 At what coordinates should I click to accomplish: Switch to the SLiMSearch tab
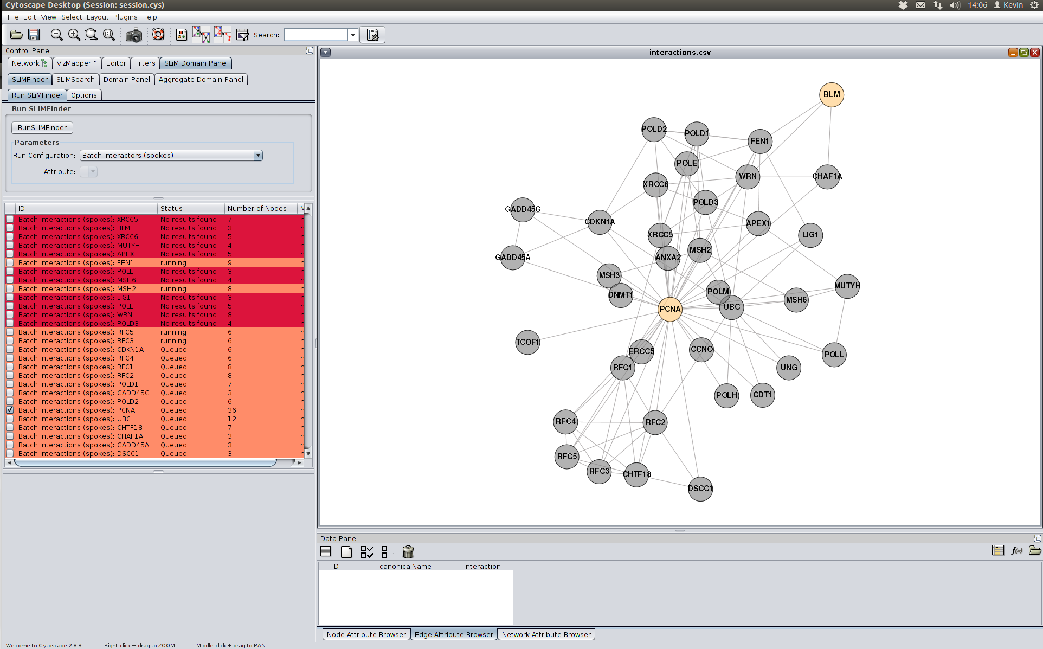point(75,79)
